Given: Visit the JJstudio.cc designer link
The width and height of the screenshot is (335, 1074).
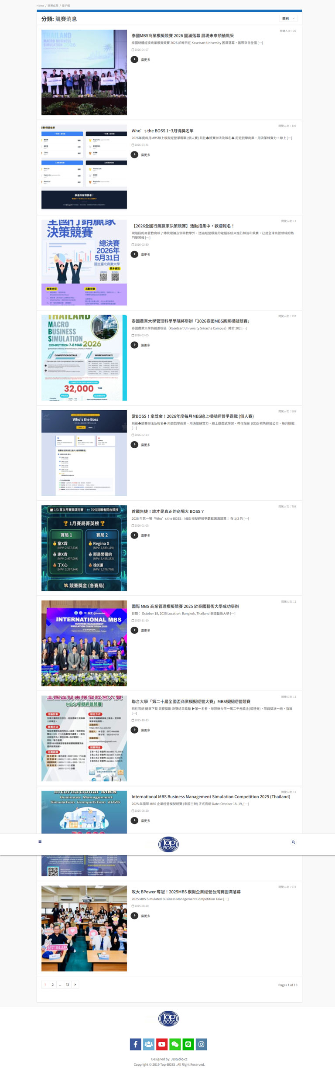Looking at the screenshot, I should click(179, 1059).
